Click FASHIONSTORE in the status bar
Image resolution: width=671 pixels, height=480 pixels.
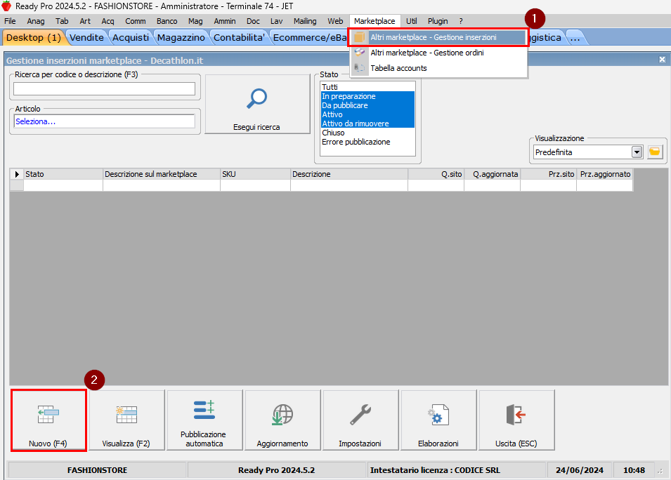click(97, 470)
